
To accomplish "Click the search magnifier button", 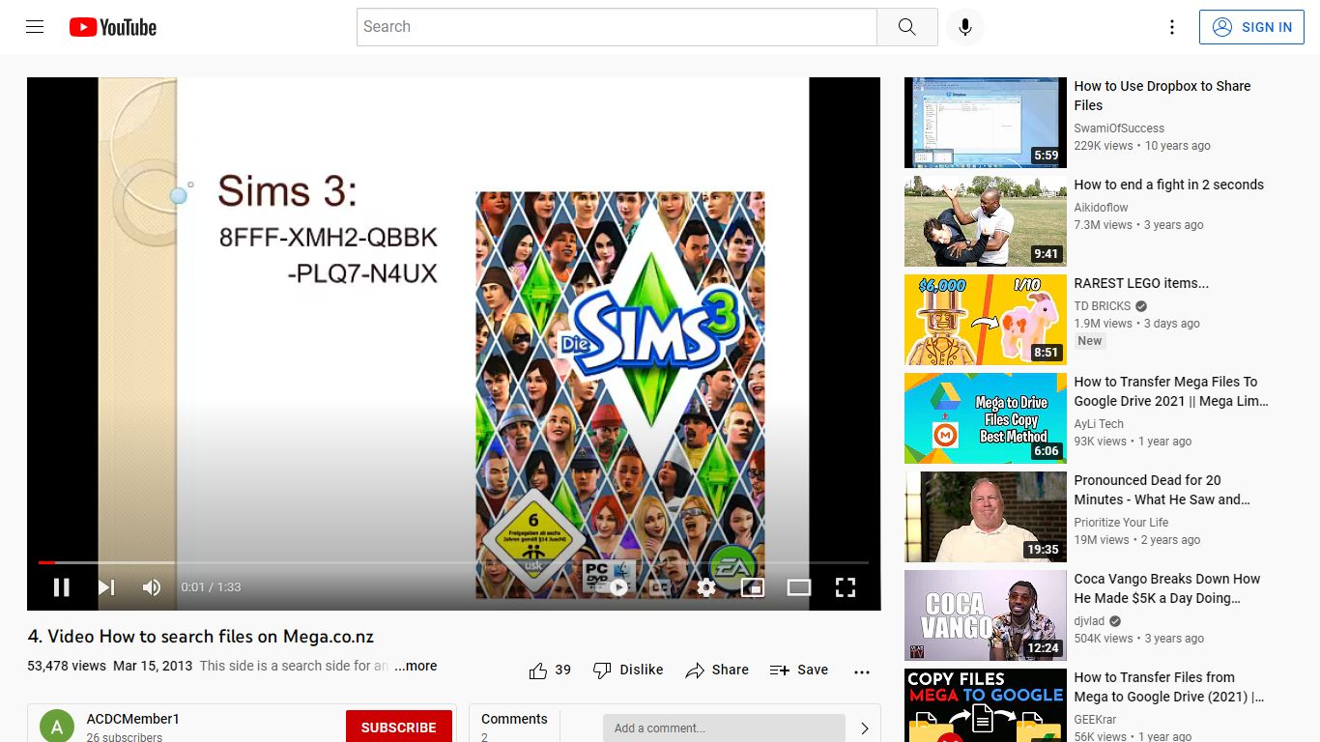I will coord(906,27).
